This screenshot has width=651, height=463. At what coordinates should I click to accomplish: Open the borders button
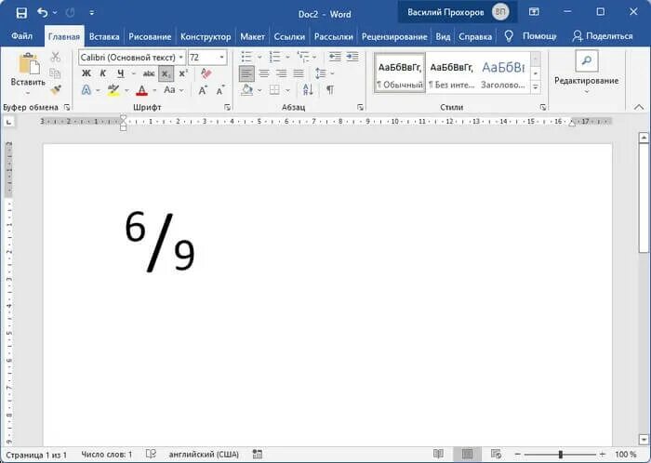[x=274, y=89]
